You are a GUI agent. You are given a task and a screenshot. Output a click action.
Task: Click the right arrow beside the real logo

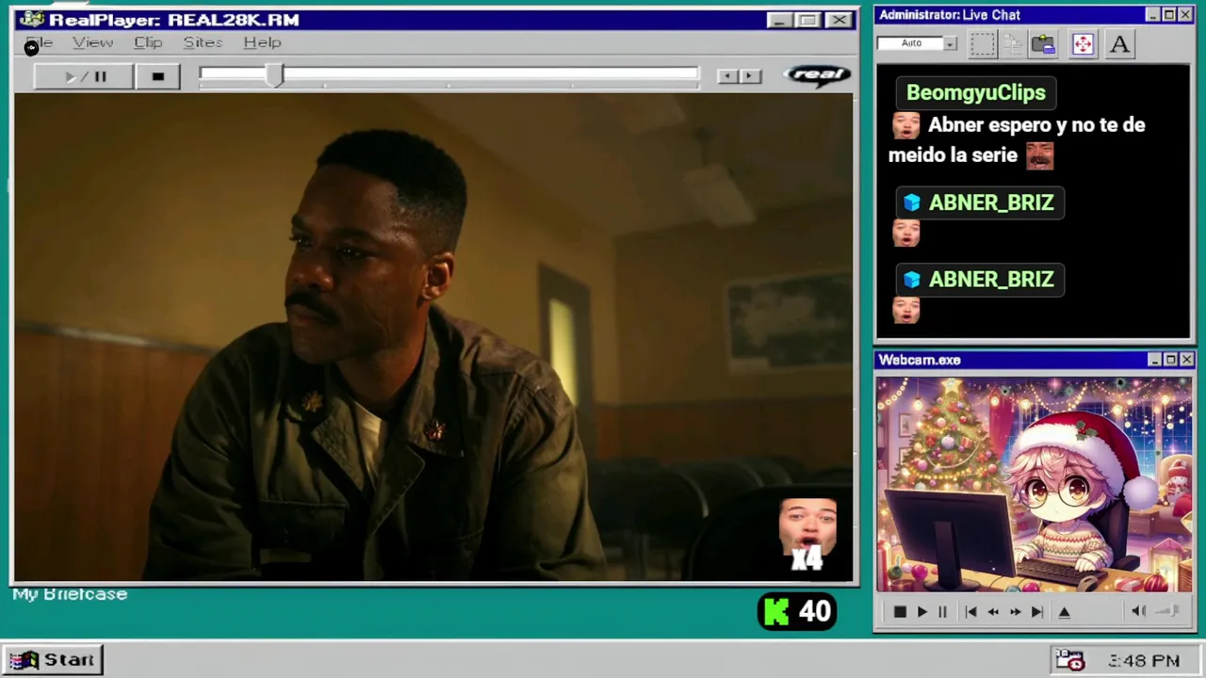tap(750, 76)
